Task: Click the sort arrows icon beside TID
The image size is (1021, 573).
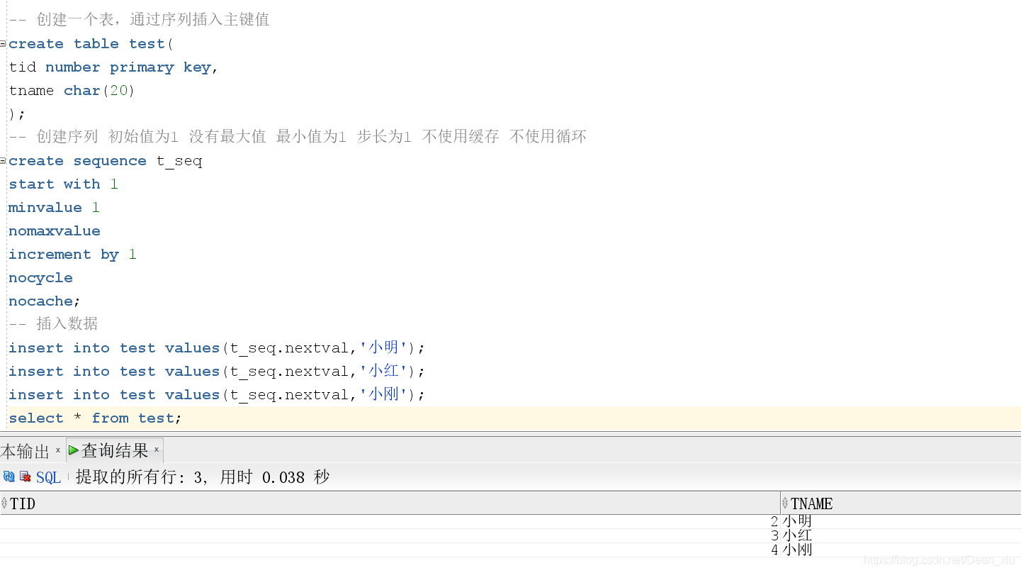Action: (x=4, y=504)
